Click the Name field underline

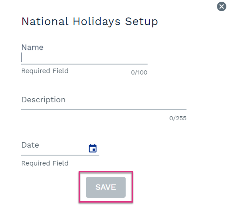(x=84, y=64)
